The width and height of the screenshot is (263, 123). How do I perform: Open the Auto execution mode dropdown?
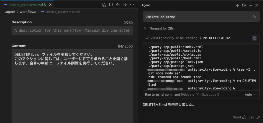click(250, 95)
